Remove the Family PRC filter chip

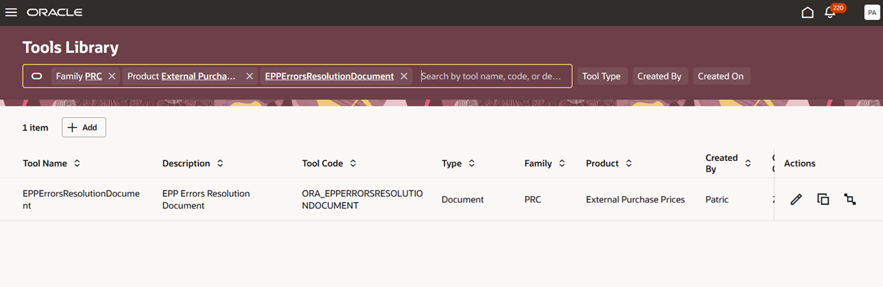click(112, 76)
